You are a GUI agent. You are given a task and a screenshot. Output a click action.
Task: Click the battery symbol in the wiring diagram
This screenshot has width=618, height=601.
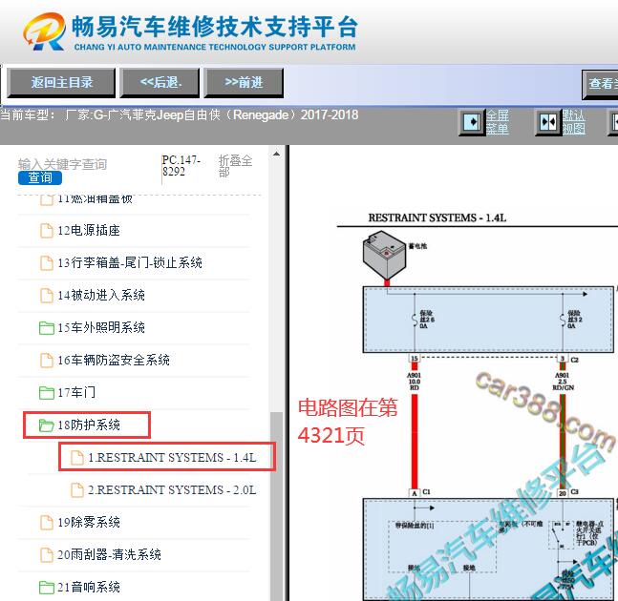[x=384, y=255]
